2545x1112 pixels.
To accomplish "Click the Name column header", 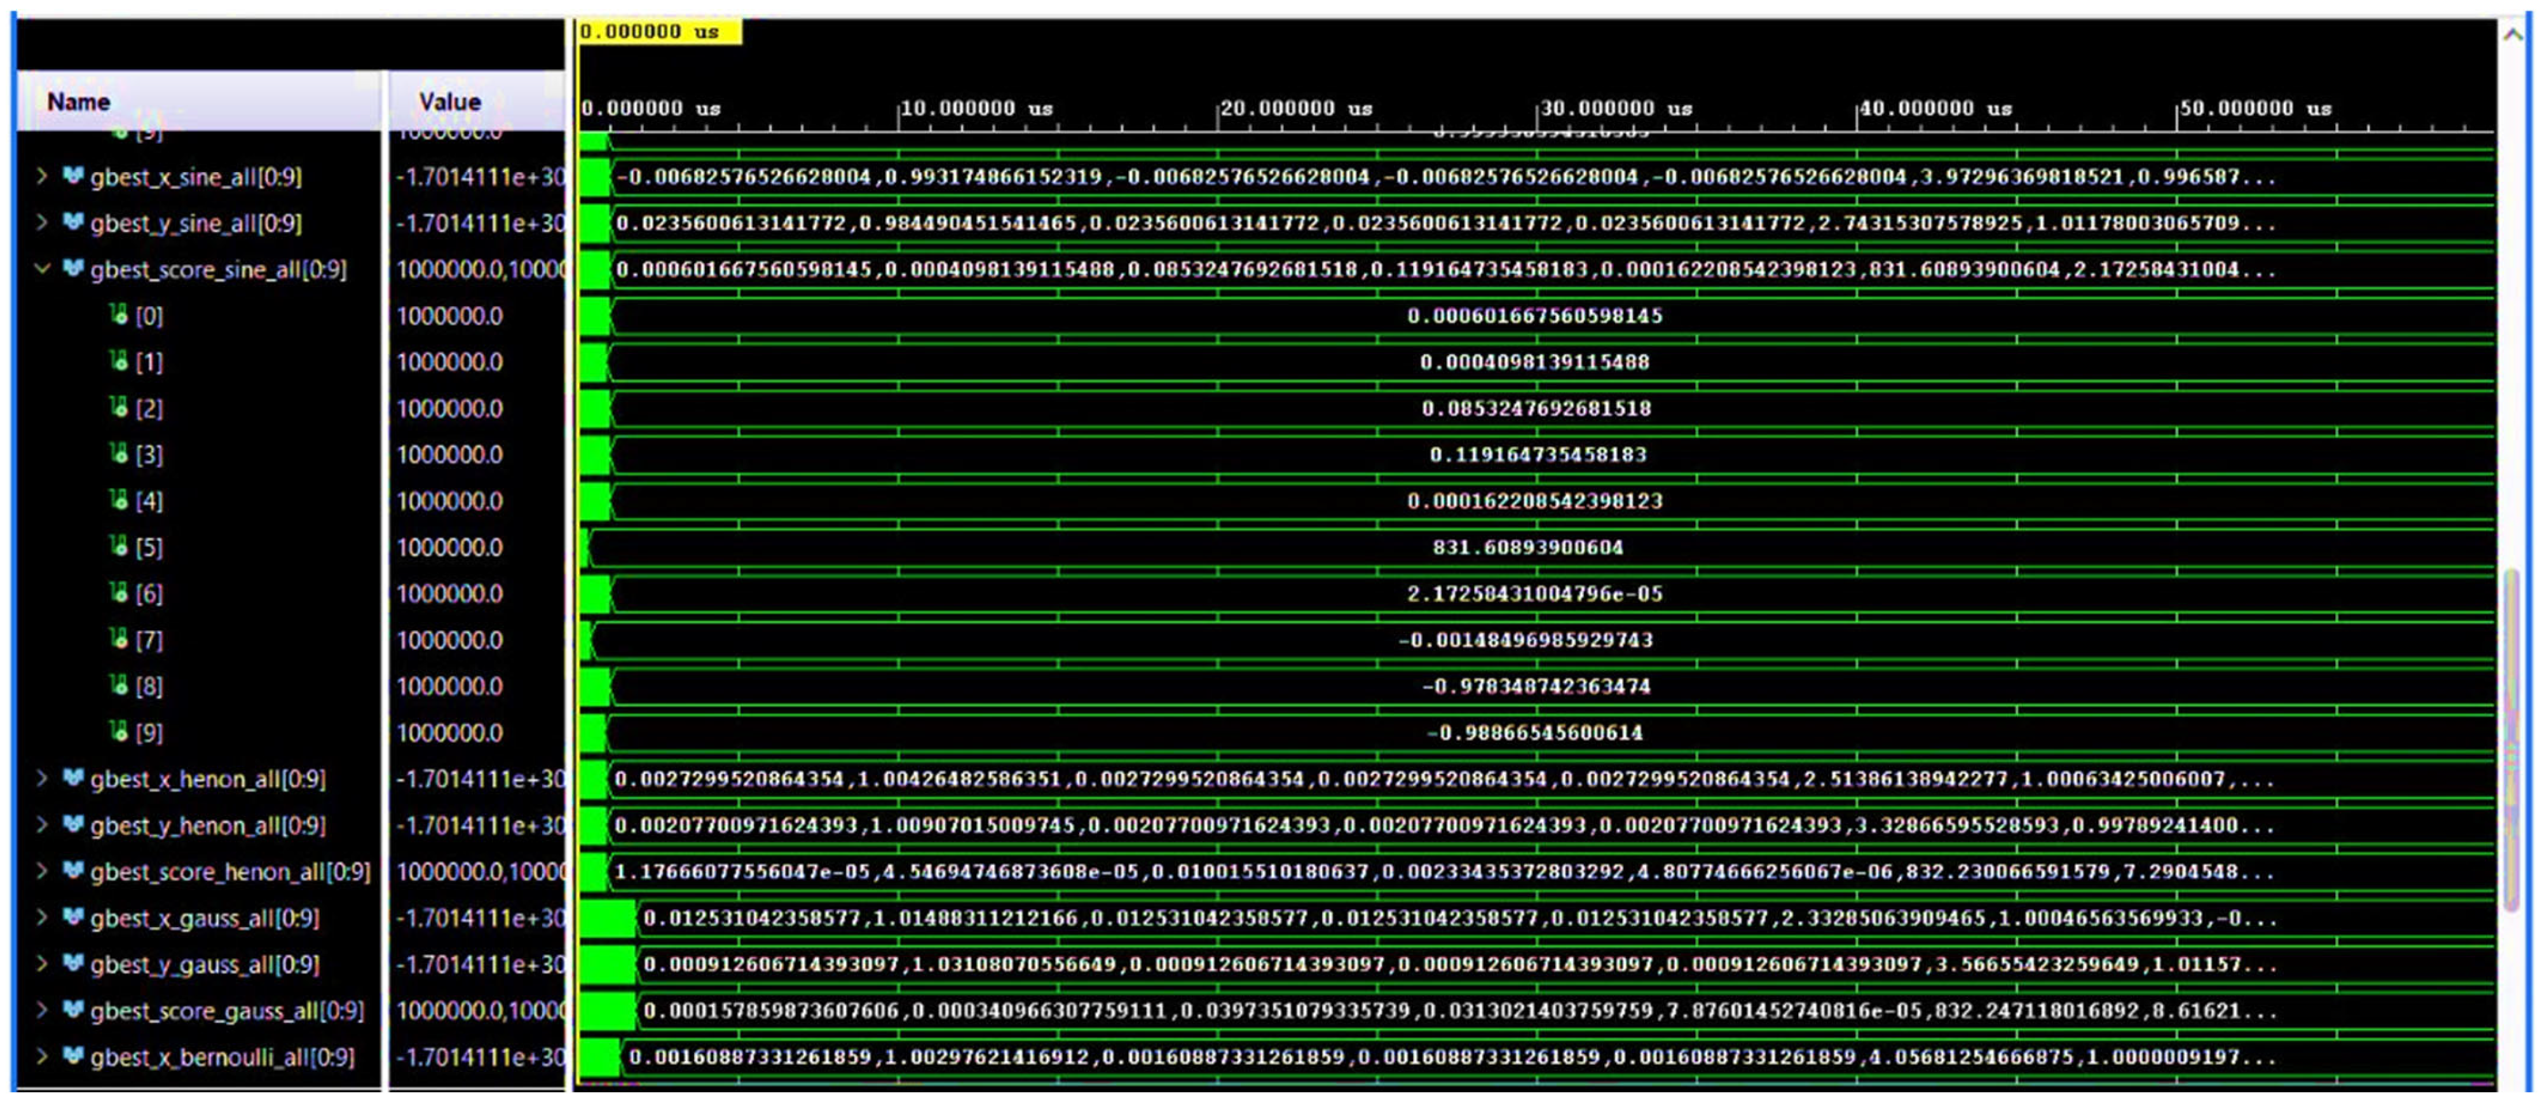I will (x=79, y=102).
